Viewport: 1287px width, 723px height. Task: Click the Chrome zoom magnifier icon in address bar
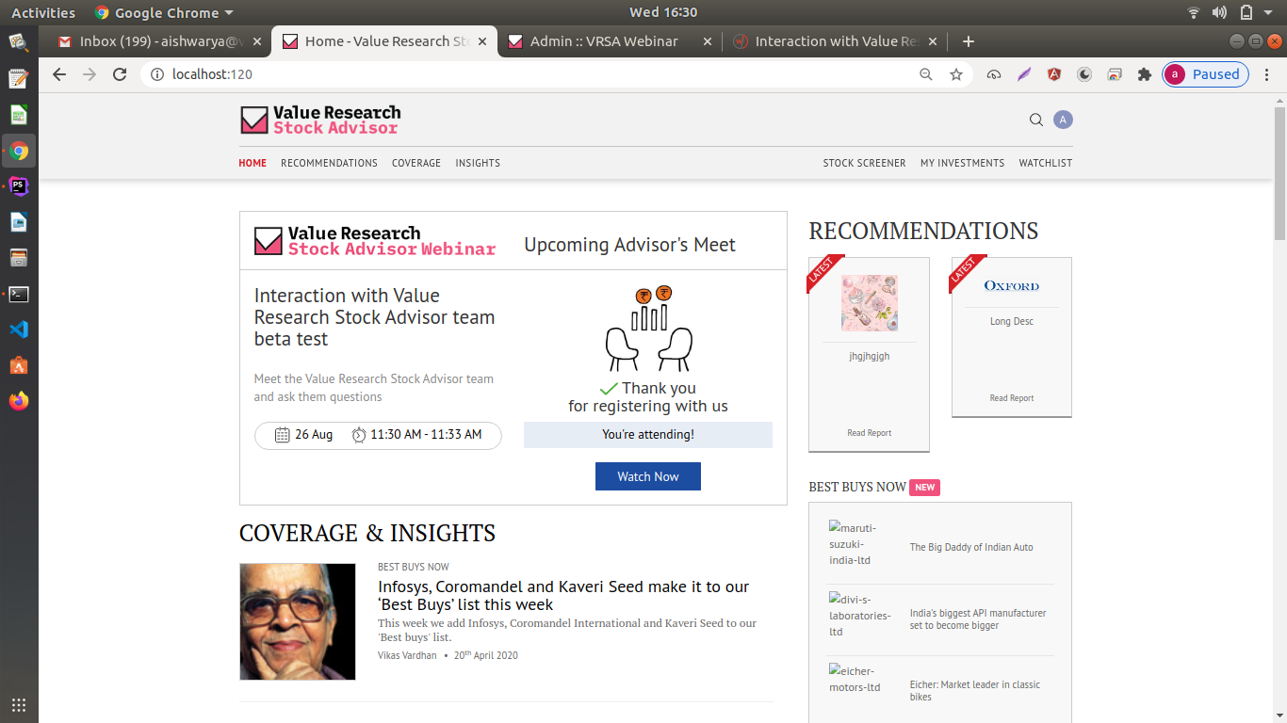[x=926, y=74]
